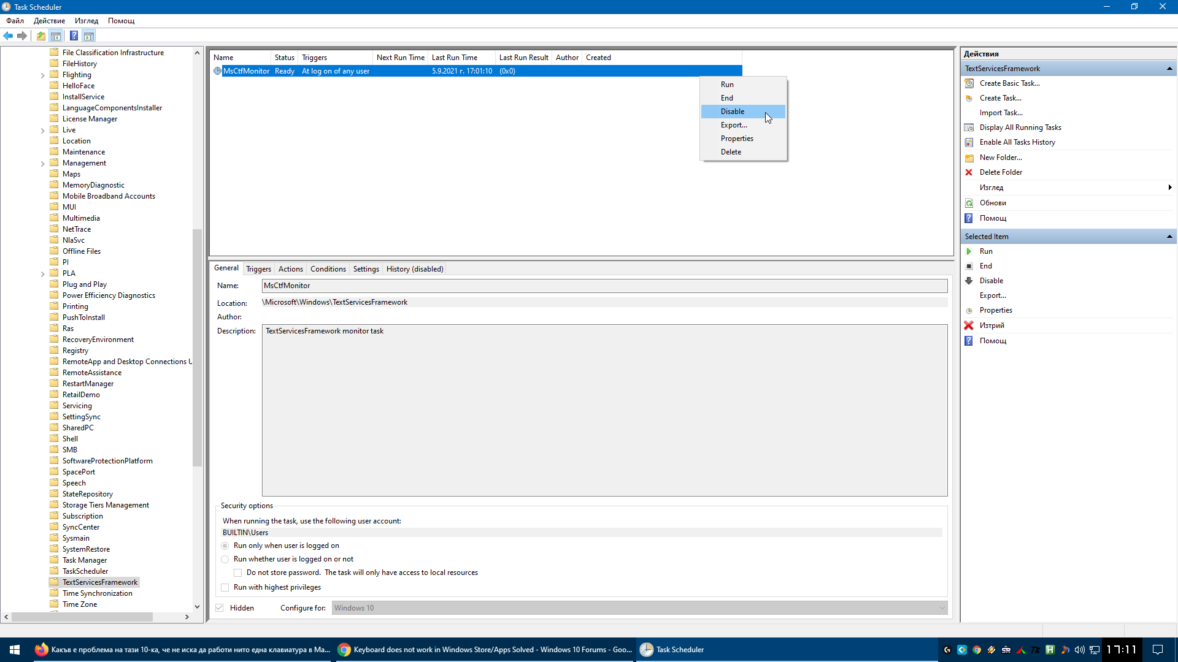
Task: Click the red Delete Folder icon
Action: tap(969, 172)
